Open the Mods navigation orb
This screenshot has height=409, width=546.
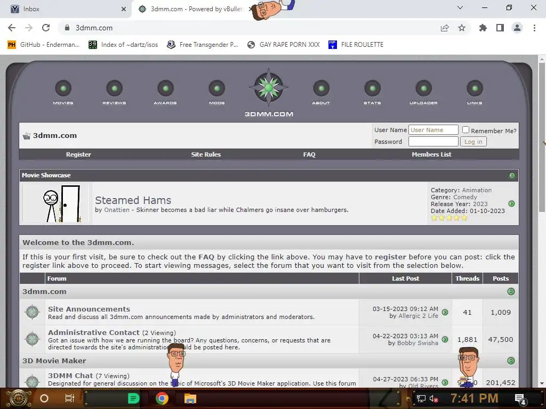click(x=216, y=88)
